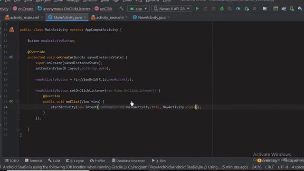This screenshot has width=304, height=171.
Task: Close the NewActivity.java tab
Action: [169, 18]
